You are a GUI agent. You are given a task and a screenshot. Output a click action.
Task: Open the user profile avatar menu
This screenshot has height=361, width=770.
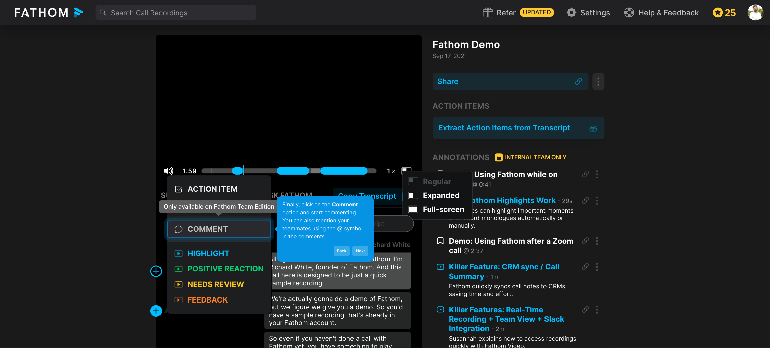[755, 13]
